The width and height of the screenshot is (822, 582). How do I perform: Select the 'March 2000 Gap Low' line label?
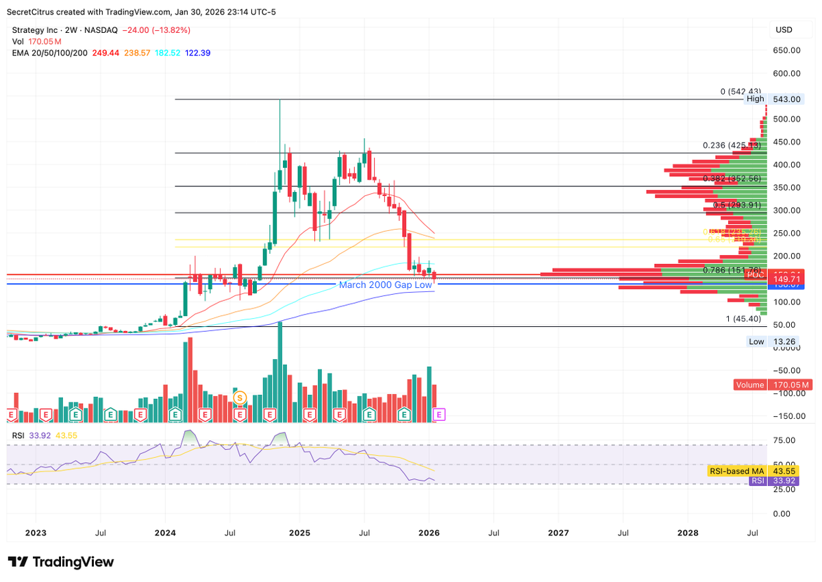(x=386, y=284)
